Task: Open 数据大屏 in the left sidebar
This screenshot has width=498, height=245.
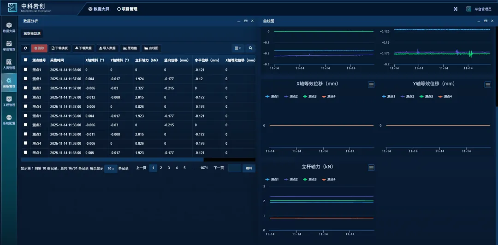Action: [x=9, y=27]
